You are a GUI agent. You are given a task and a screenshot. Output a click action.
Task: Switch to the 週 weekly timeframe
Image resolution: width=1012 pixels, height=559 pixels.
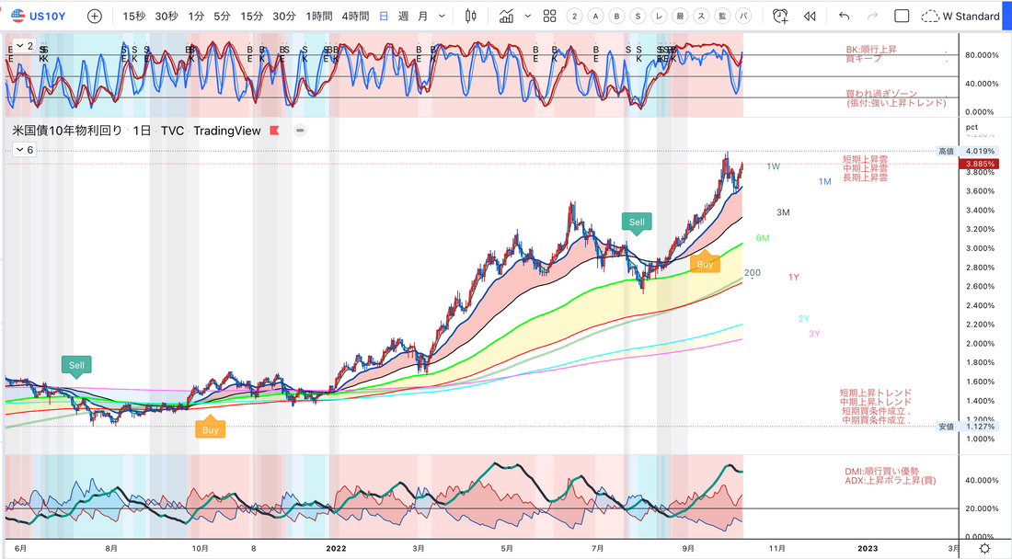point(403,16)
